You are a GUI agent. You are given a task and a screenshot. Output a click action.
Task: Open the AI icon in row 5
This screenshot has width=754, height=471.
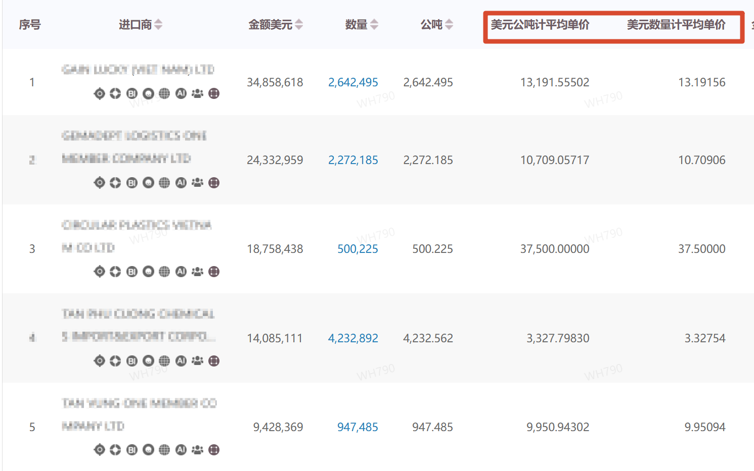181,450
